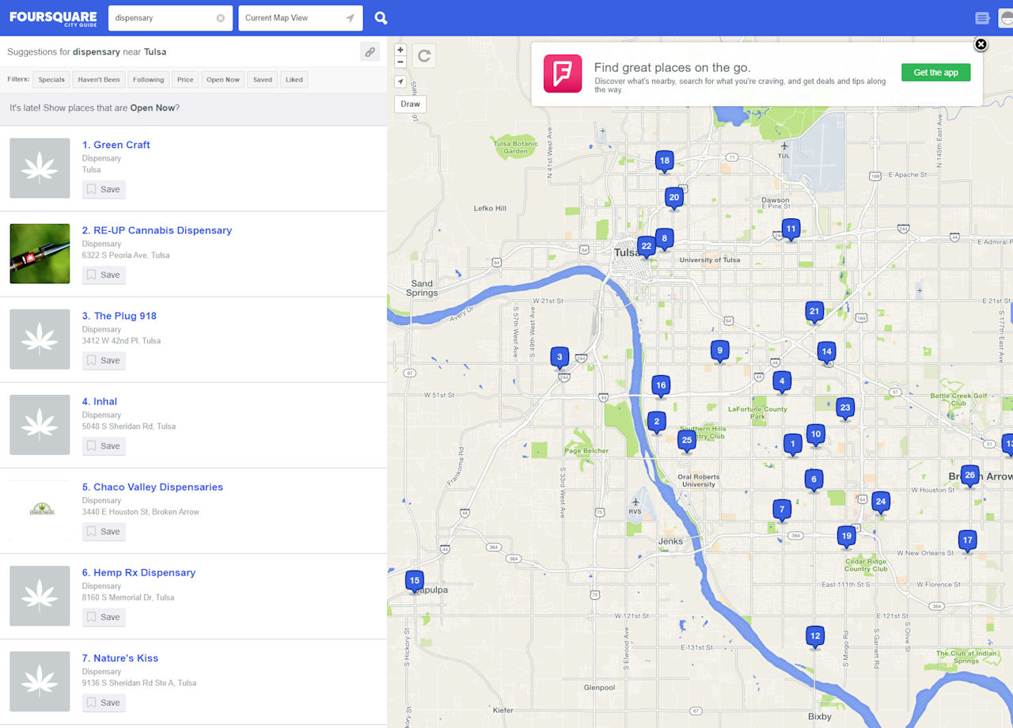Zoom in on the map
Screen dimensions: 1013x728
[400, 50]
